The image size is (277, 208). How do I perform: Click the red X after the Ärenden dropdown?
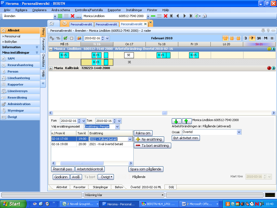coord(72,16)
